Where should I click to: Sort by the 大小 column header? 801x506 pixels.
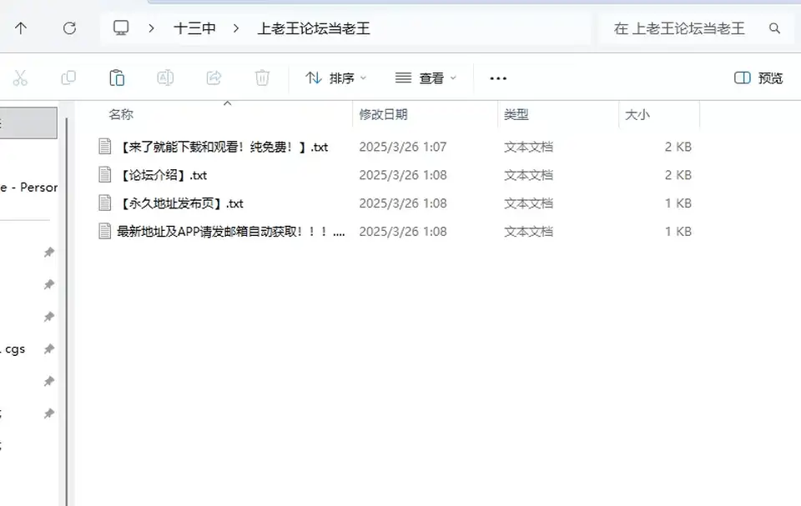637,114
